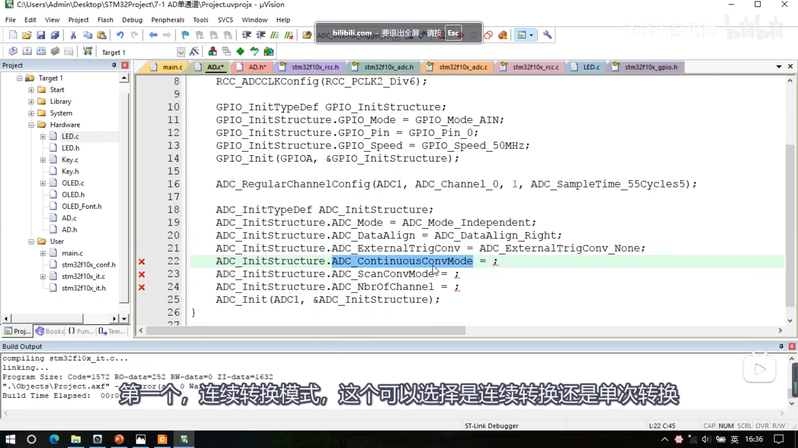Select AD.c in the project tree

pyautogui.click(x=69, y=218)
